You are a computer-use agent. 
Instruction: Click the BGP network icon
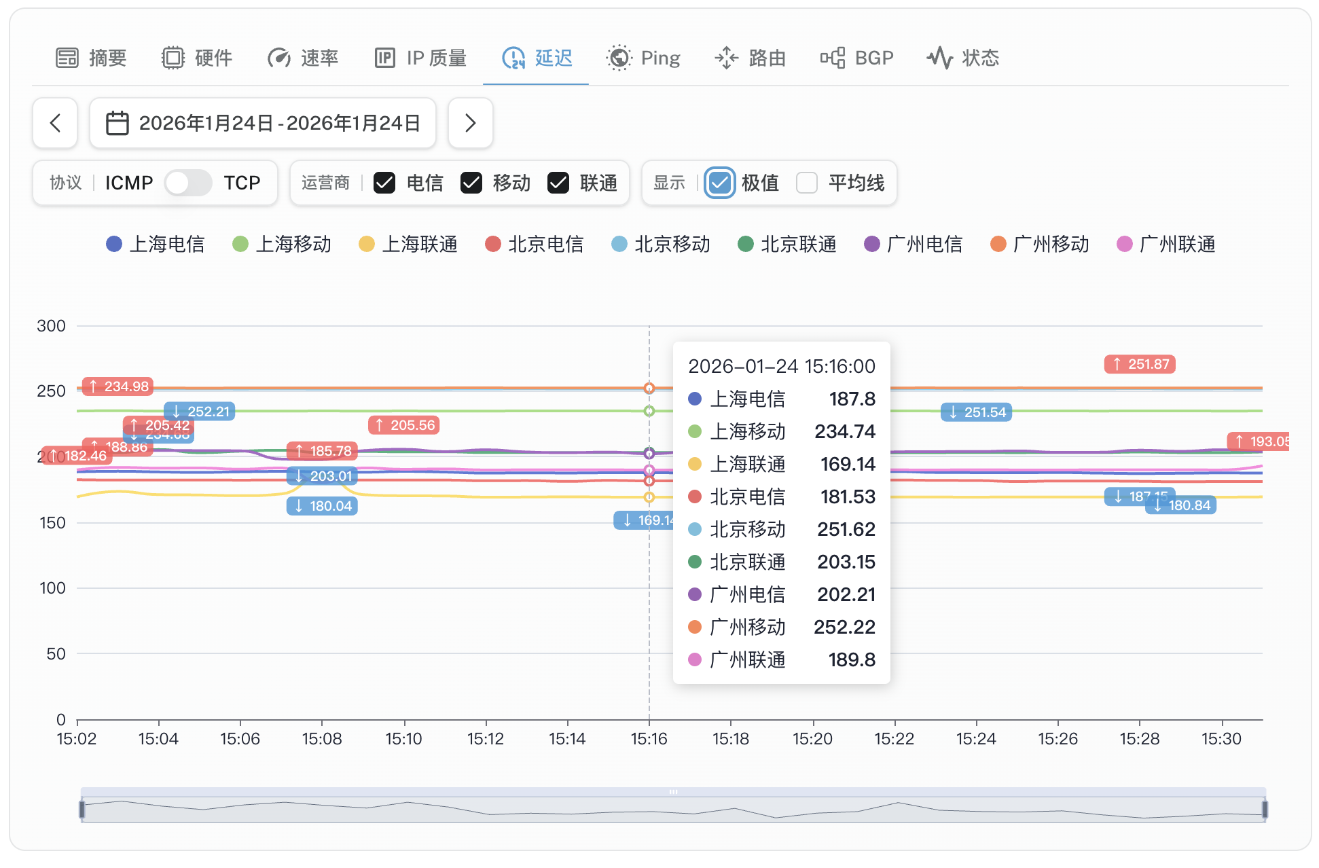pyautogui.click(x=833, y=58)
